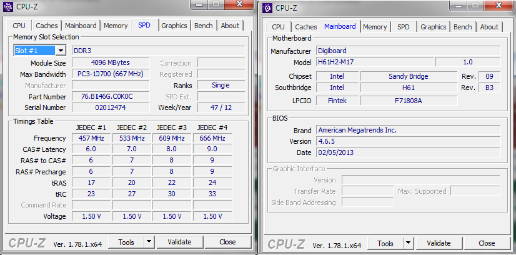This screenshot has width=516, height=255.
Task: Switch to Caches tab in left window
Action: coord(47,26)
